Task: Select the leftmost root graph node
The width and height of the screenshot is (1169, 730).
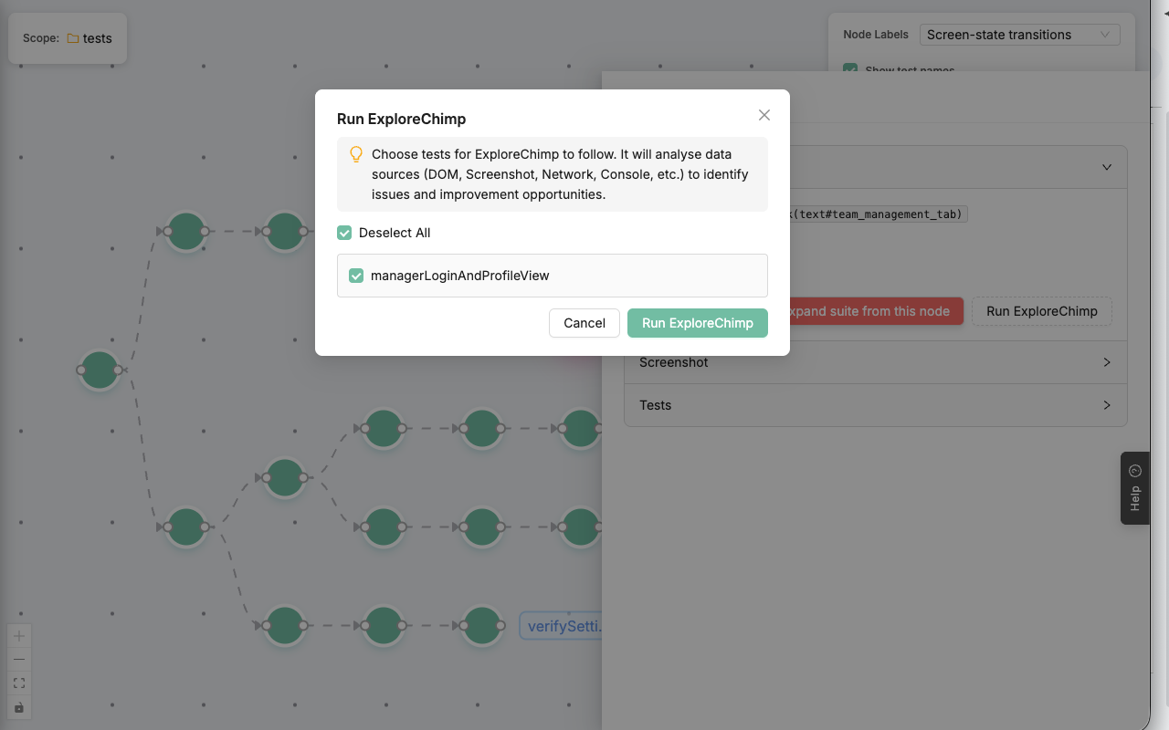Action: [x=100, y=370]
